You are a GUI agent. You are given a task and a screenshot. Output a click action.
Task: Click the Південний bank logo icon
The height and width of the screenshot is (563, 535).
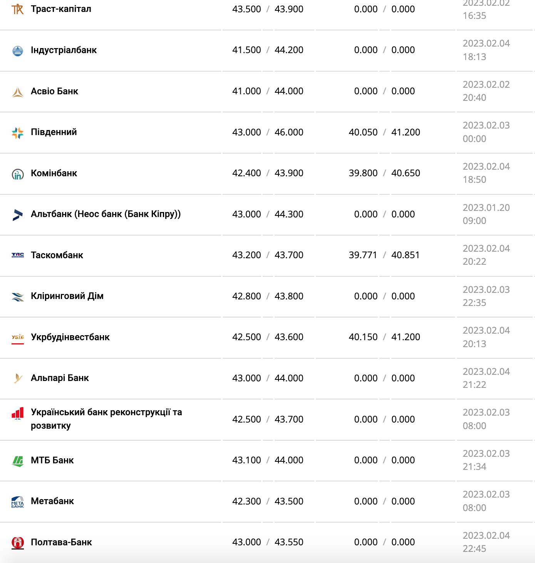pyautogui.click(x=18, y=133)
